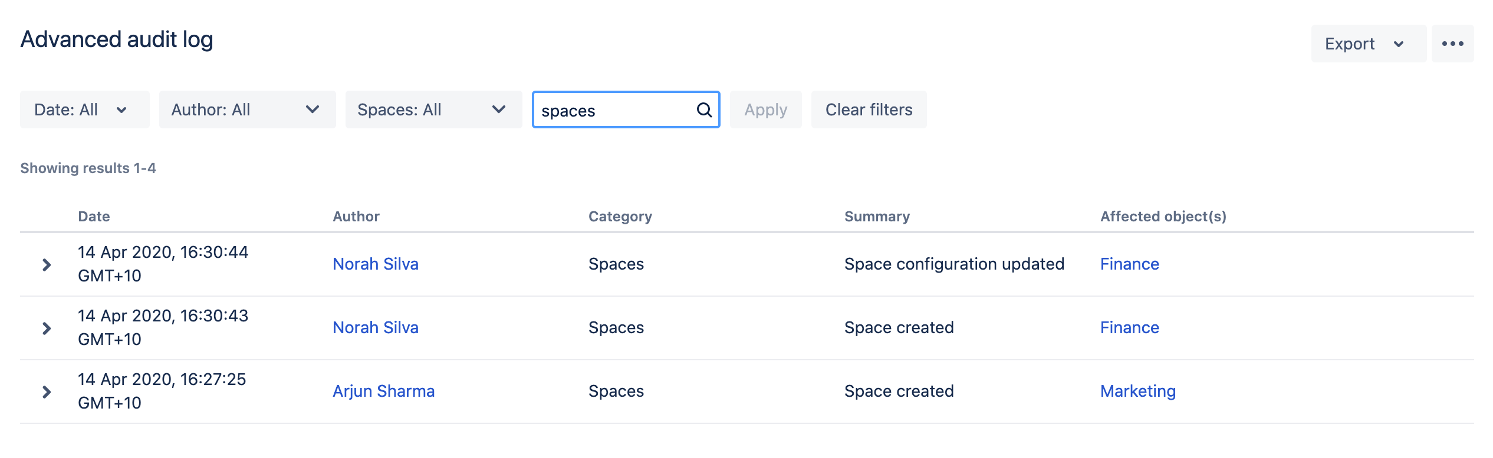This screenshot has height=458, width=1493.
Task: Open the three-dot more actions menu
Action: pos(1452,44)
